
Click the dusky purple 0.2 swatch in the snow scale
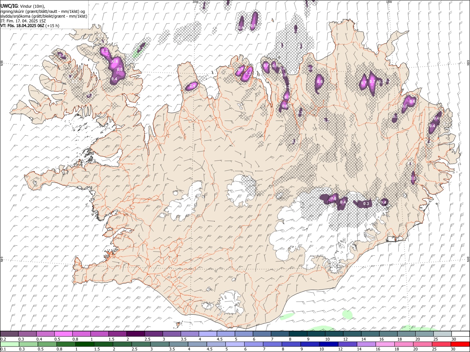(10, 334)
